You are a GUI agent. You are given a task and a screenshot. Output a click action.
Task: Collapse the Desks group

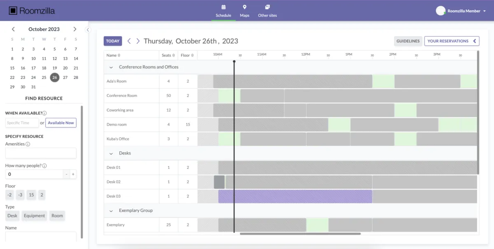111,153
